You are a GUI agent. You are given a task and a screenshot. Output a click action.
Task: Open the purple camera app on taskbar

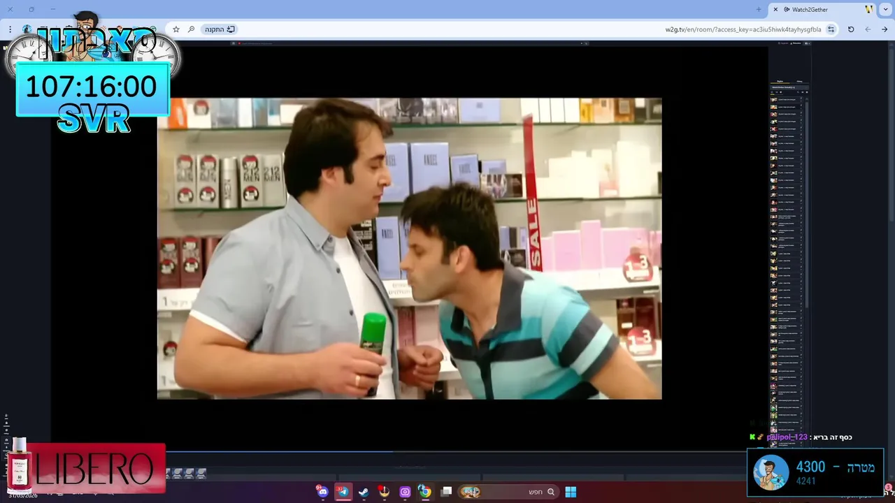(x=405, y=492)
